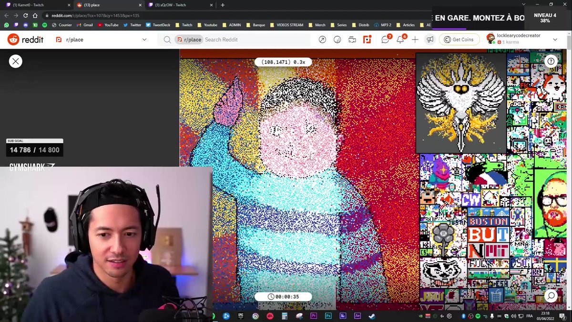572x322 pixels.
Task: Click the 00:00:35 cooldown timer pill
Action: pos(283,297)
